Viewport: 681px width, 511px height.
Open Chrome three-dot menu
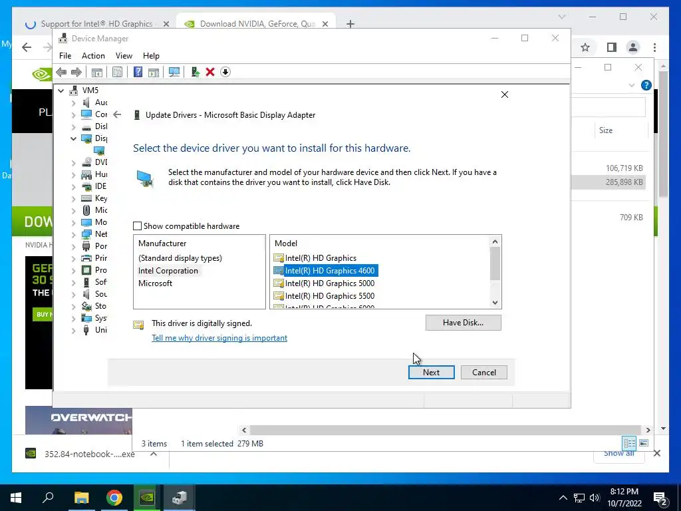click(654, 47)
